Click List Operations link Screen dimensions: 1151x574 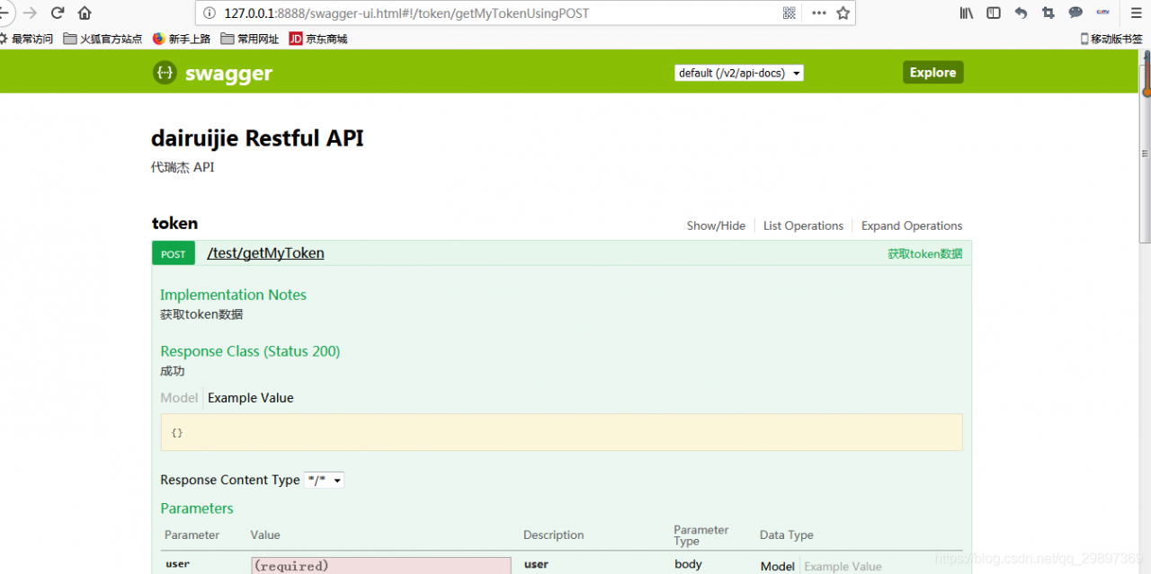[x=803, y=225]
